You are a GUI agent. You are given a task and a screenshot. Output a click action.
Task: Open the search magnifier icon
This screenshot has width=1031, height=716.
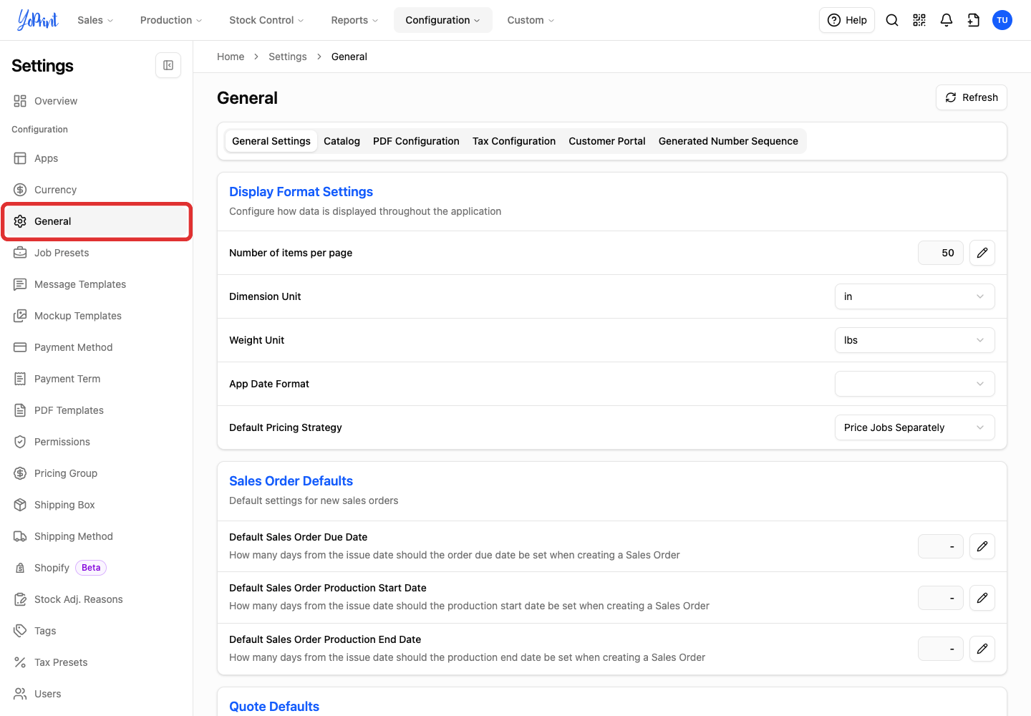(x=892, y=20)
